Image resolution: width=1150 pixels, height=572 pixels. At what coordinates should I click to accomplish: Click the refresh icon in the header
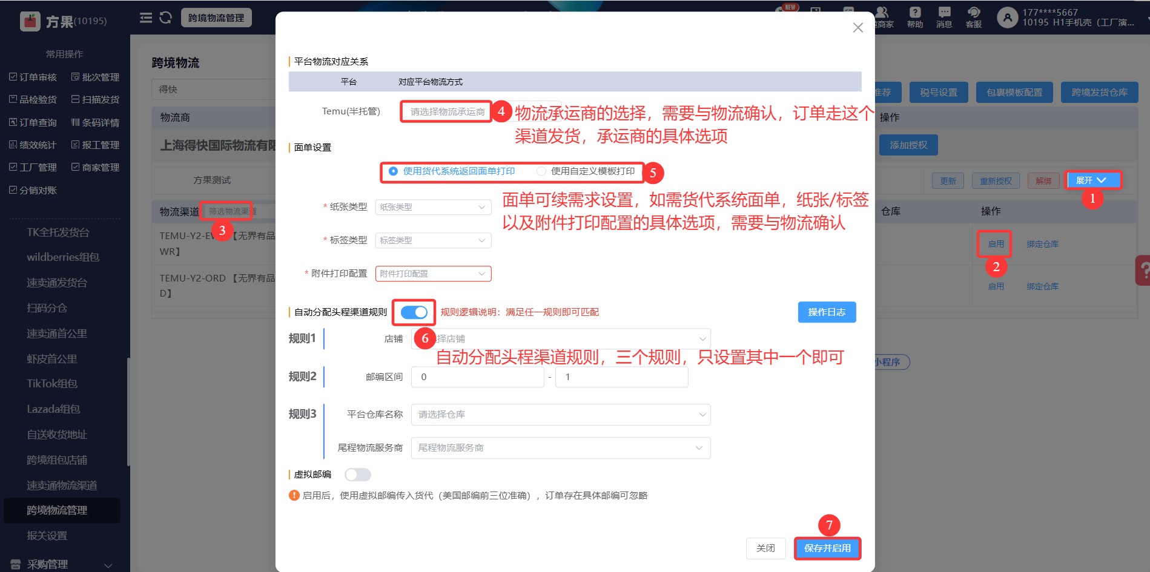[x=165, y=18]
